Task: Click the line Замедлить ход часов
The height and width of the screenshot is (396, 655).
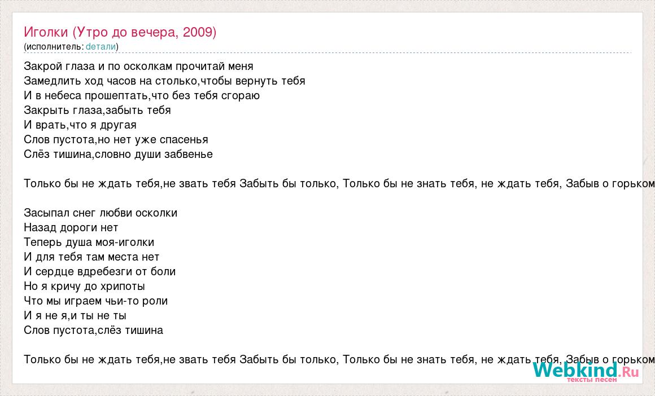Action: coord(164,81)
